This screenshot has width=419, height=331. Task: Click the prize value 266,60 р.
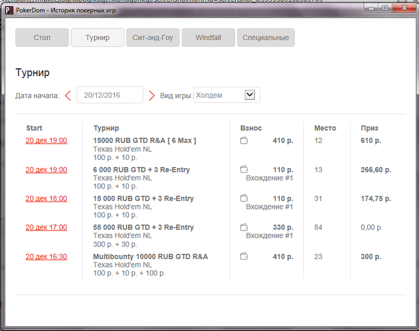pyautogui.click(x=376, y=169)
